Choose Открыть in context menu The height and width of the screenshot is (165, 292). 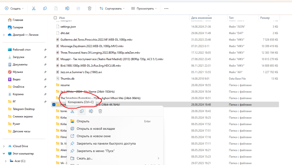click(x=115, y=121)
